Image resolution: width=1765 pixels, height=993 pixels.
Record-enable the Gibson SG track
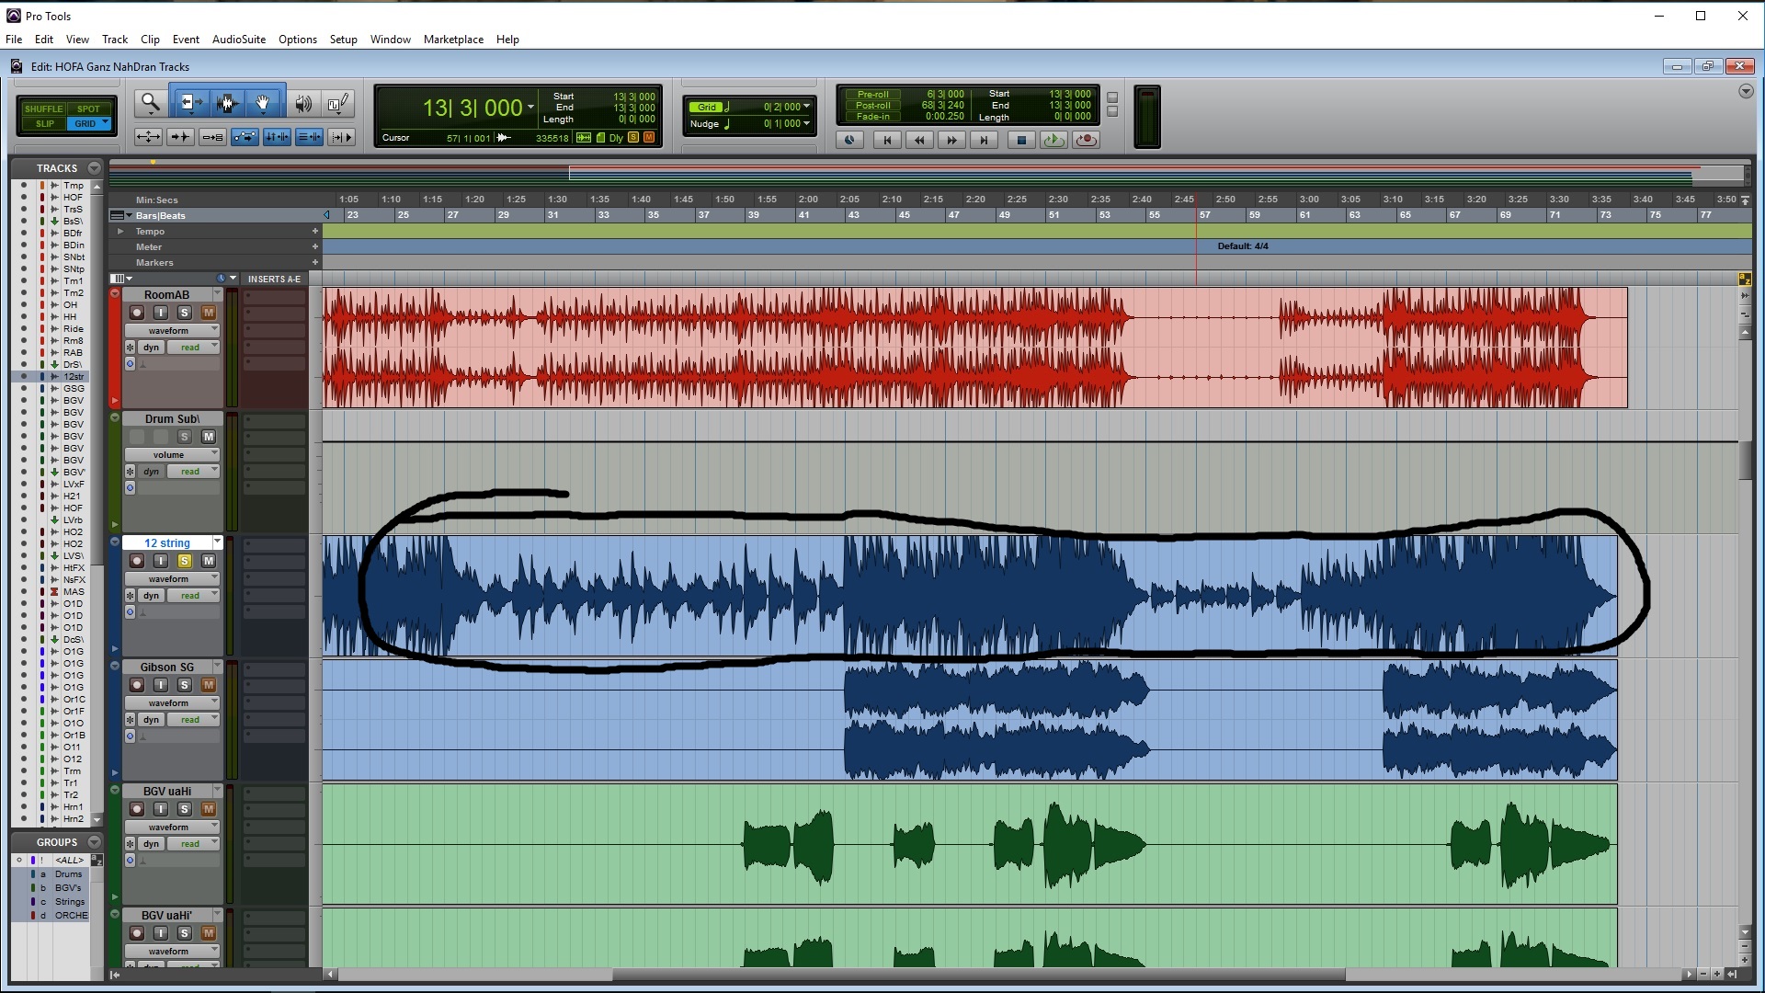click(137, 685)
